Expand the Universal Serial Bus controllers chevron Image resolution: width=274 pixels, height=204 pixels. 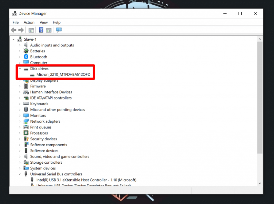20,174
